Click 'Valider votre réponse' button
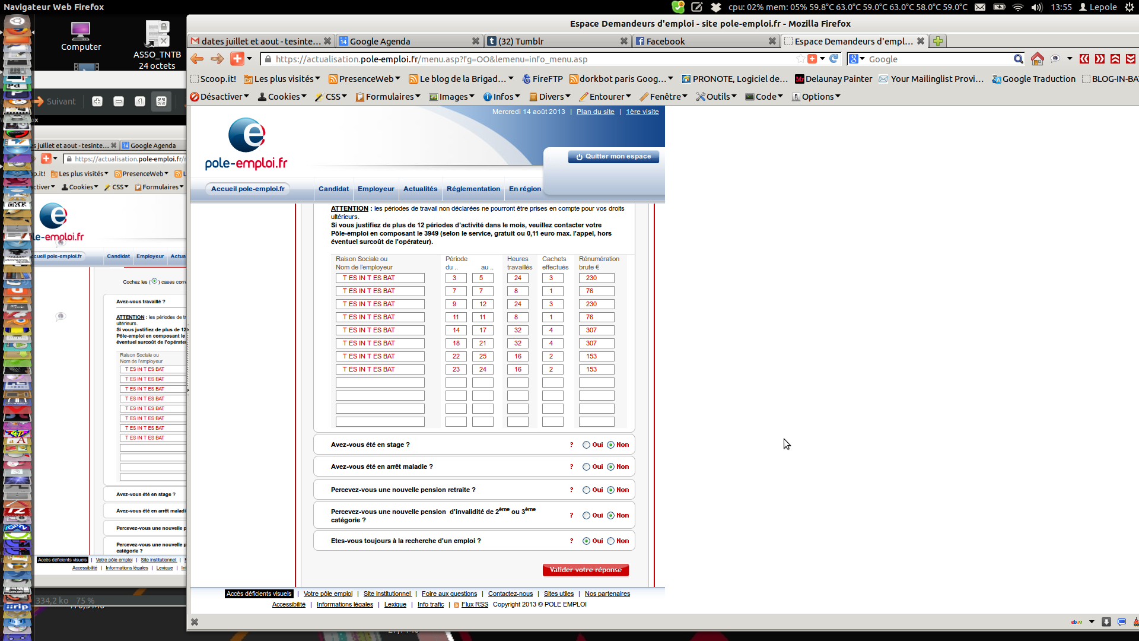 point(586,570)
